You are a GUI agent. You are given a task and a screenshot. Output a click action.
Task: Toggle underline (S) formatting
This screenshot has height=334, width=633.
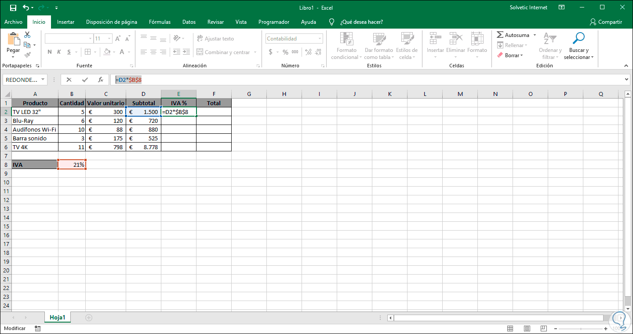pos(69,52)
